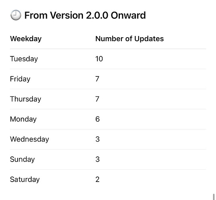The image size is (216, 200).
Task: Click Saturday's update count of 2
Action: pyautogui.click(x=97, y=179)
